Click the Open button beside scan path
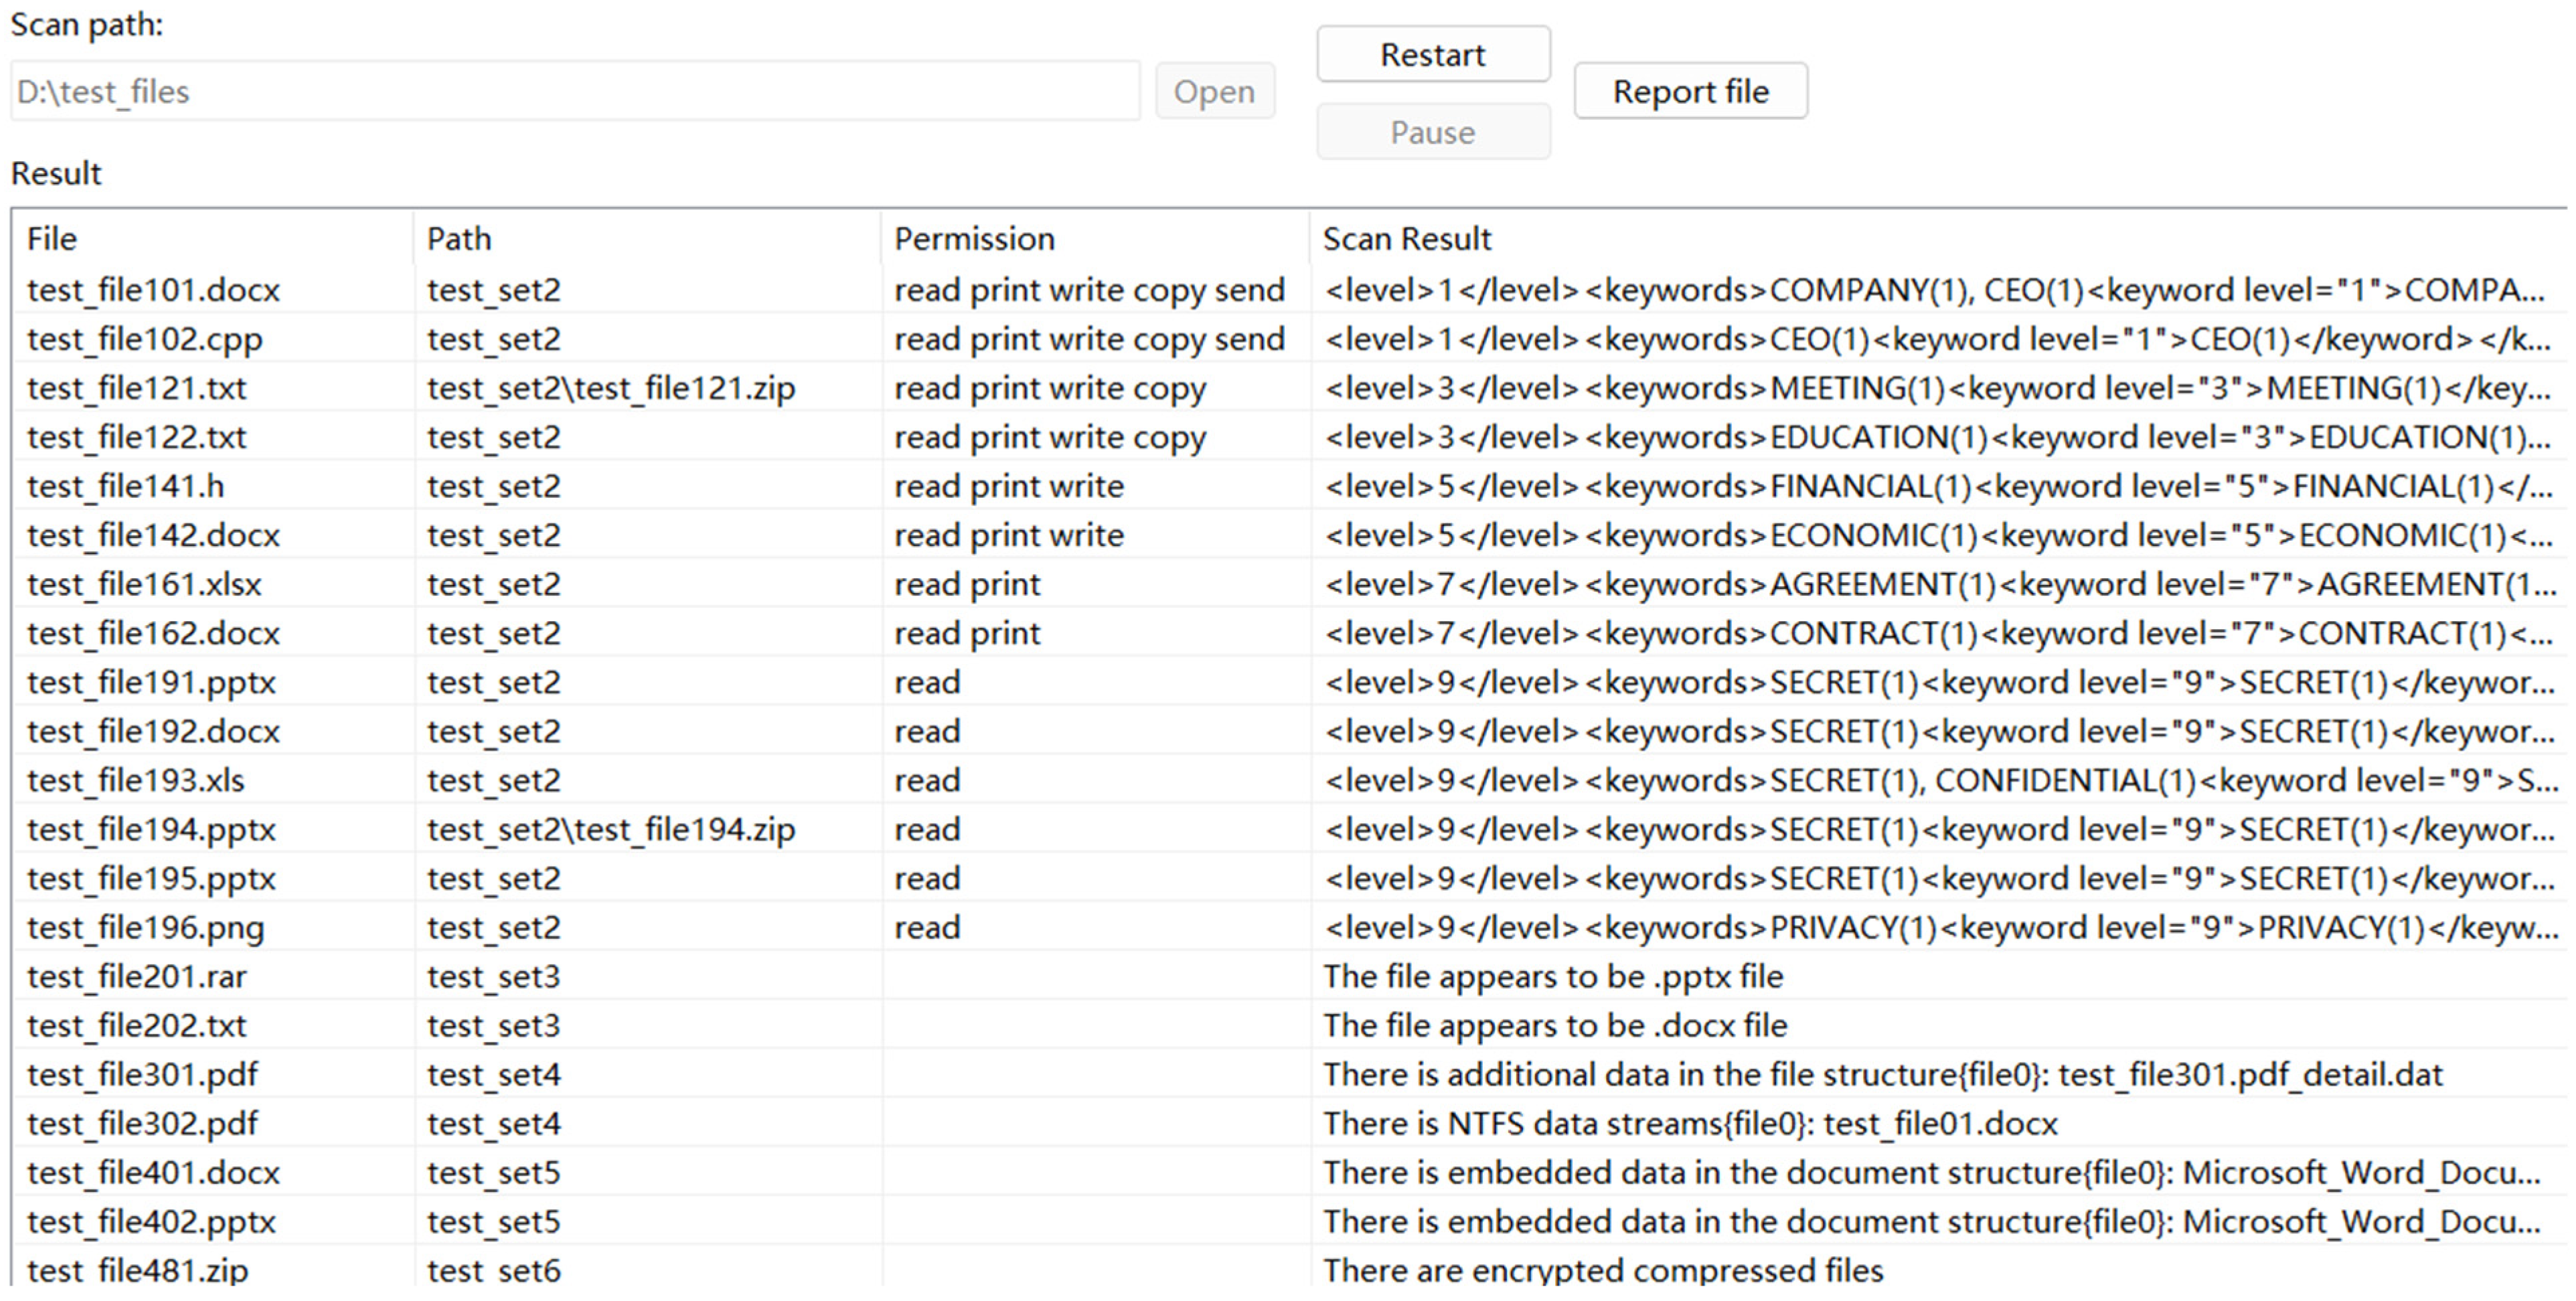This screenshot has width=2576, height=1301. tap(1214, 91)
